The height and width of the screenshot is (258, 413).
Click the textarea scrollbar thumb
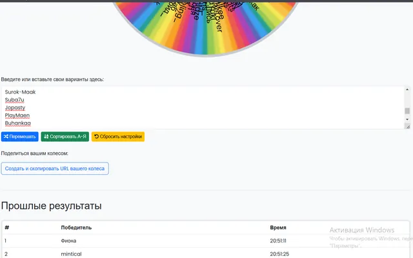pyautogui.click(x=407, y=111)
